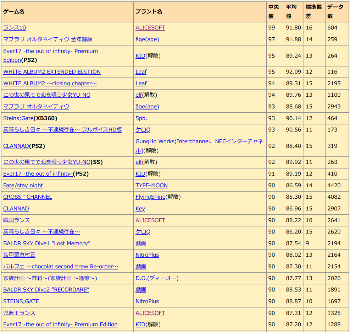Open the ランス10 game link

(x=15, y=28)
